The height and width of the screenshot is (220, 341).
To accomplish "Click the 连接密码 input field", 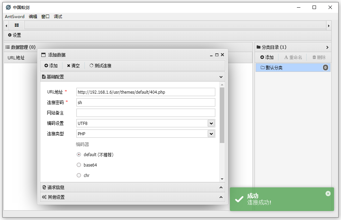I will (x=146, y=102).
